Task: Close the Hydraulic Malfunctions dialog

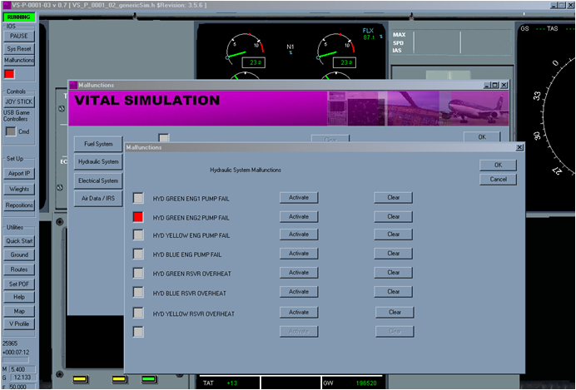Action: [519, 147]
